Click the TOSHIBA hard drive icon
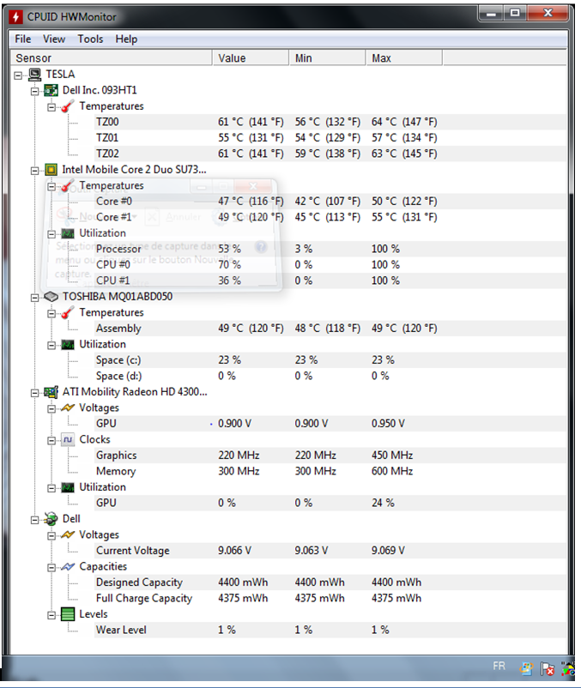The height and width of the screenshot is (688, 581). pos(51,297)
